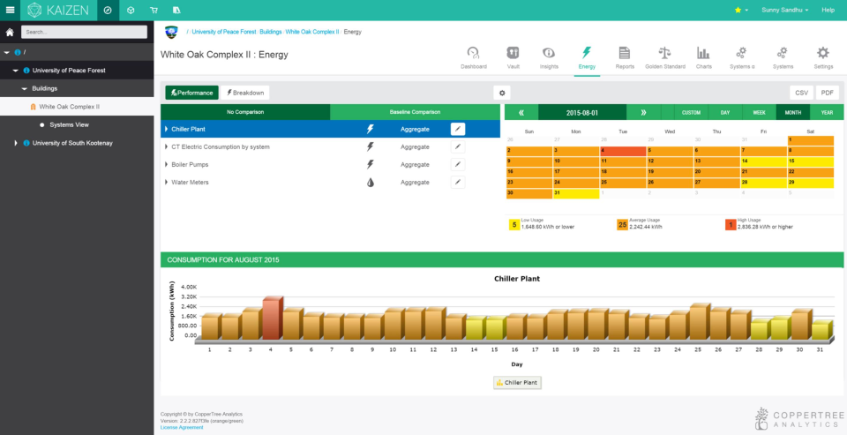Collapse the Buildings tree node

coord(25,88)
